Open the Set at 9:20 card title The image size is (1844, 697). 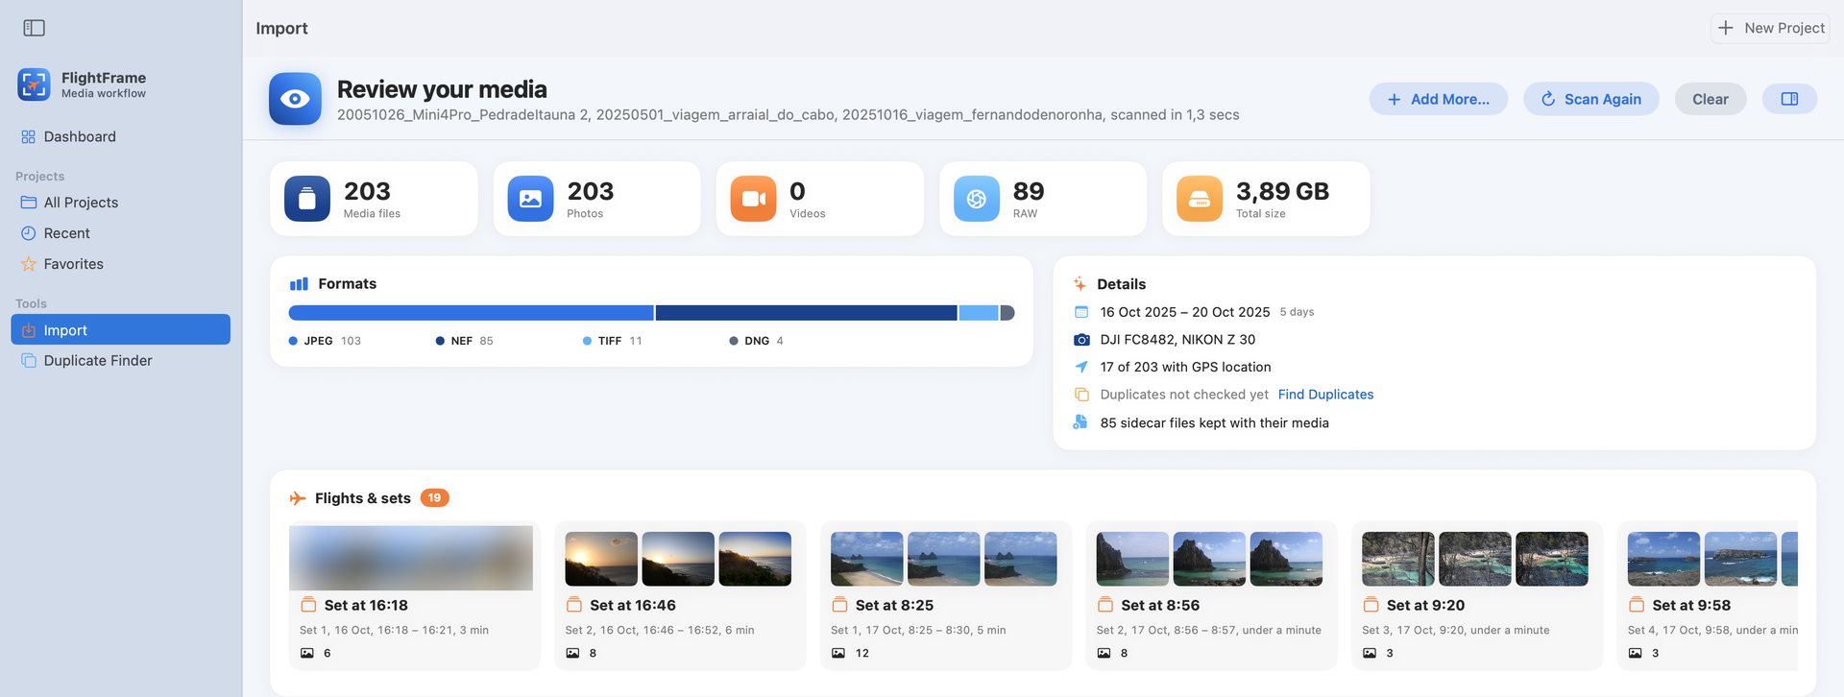coord(1425,605)
